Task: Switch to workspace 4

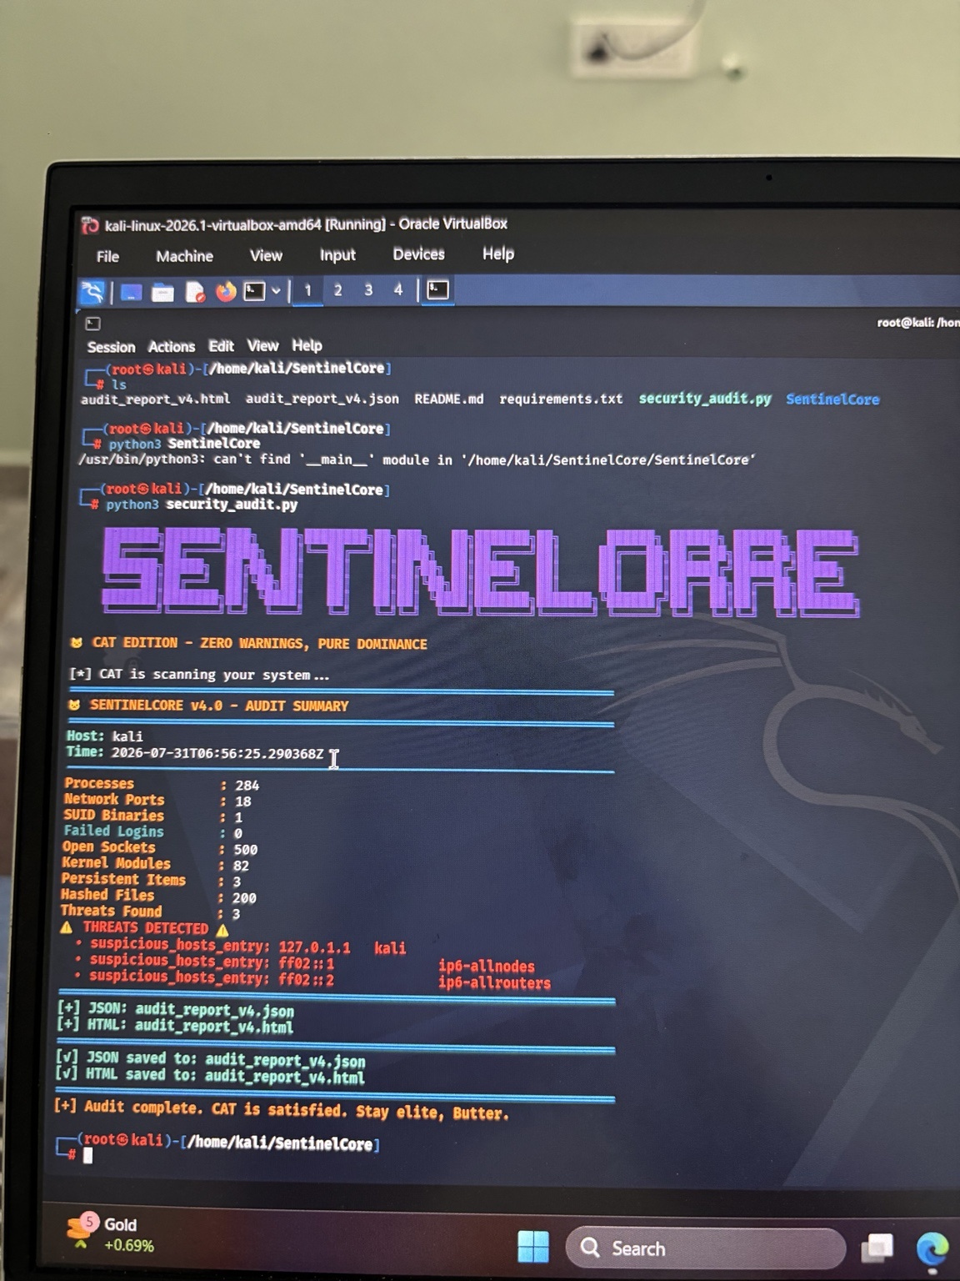Action: 398,289
